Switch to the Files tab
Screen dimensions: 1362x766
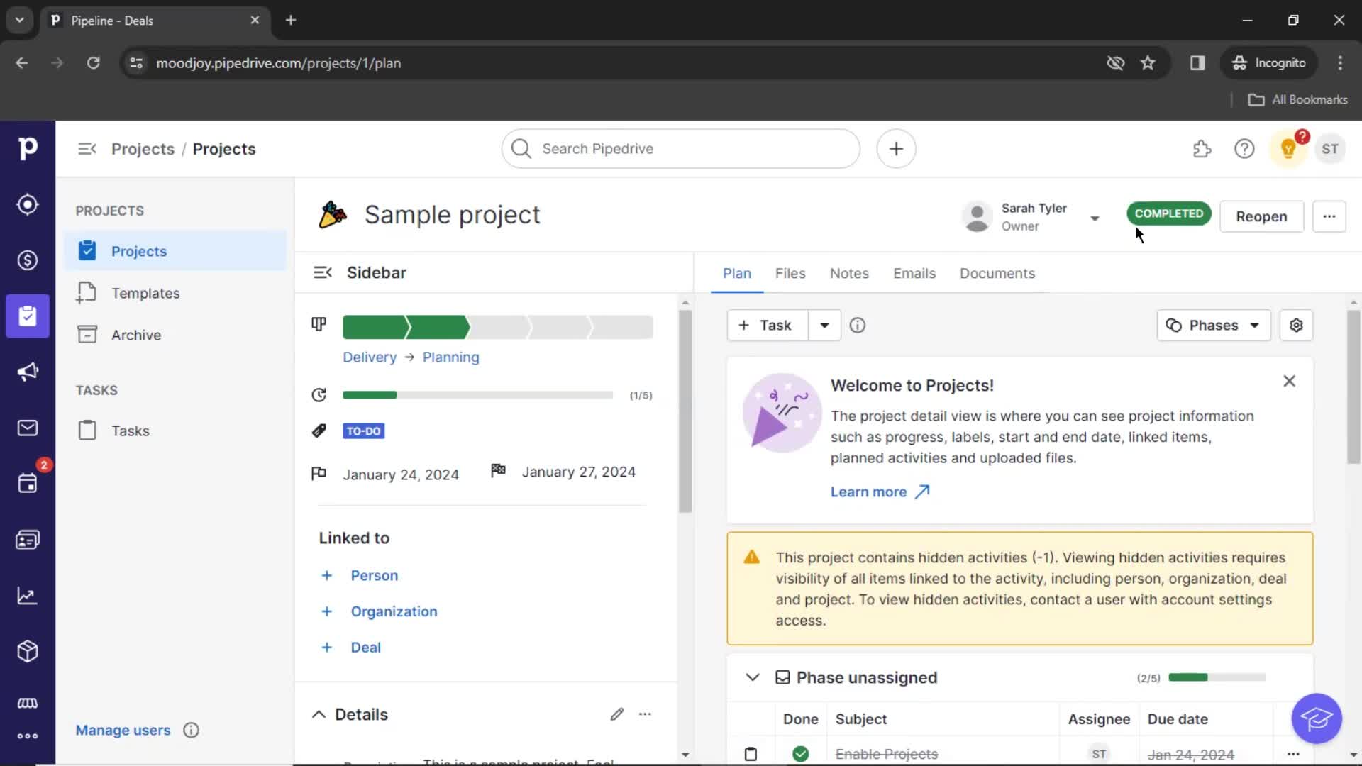790,273
